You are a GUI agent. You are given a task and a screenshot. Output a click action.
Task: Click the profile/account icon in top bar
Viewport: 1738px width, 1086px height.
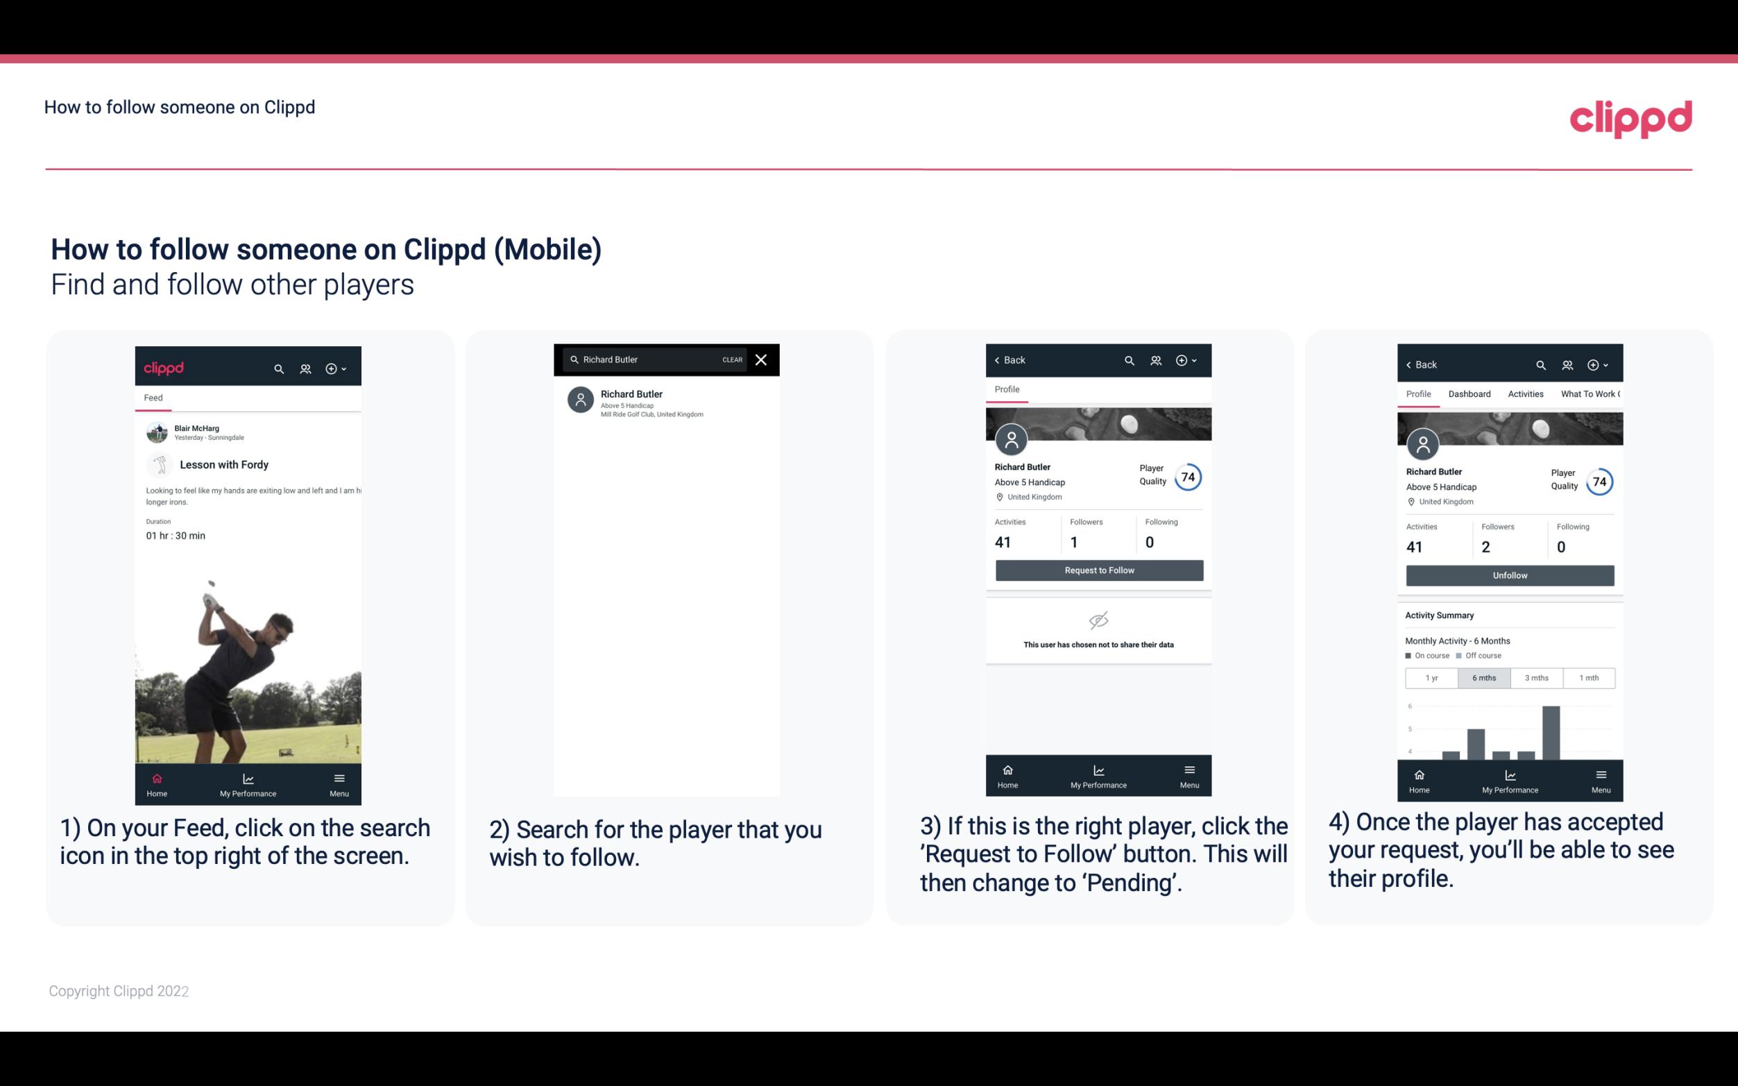click(x=305, y=366)
